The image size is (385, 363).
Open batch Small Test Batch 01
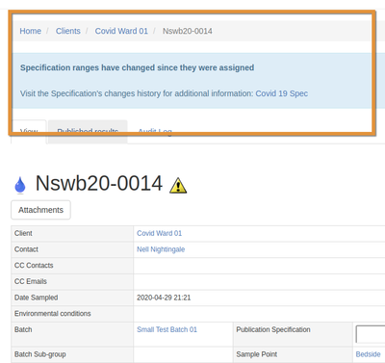tap(167, 329)
